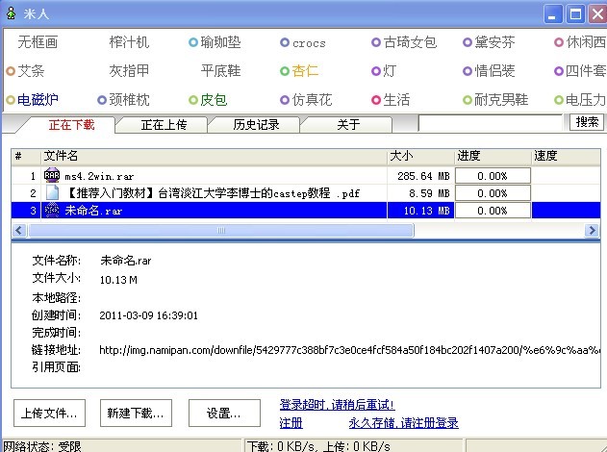Click the 灰指甲 keyword
Viewport: 607px width, 452px height.
tap(129, 71)
